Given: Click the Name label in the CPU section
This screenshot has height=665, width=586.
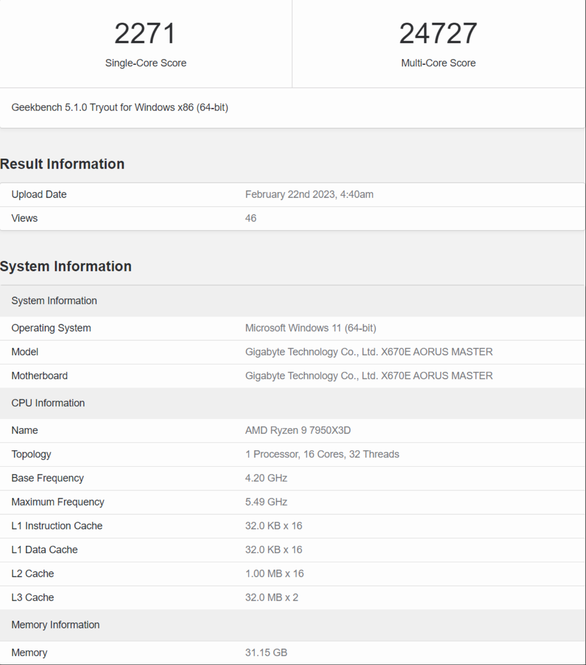Looking at the screenshot, I should click(x=25, y=430).
